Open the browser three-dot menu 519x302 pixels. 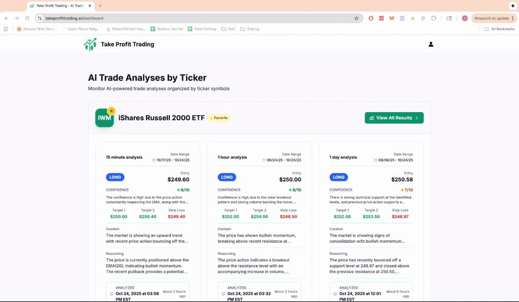513,18
